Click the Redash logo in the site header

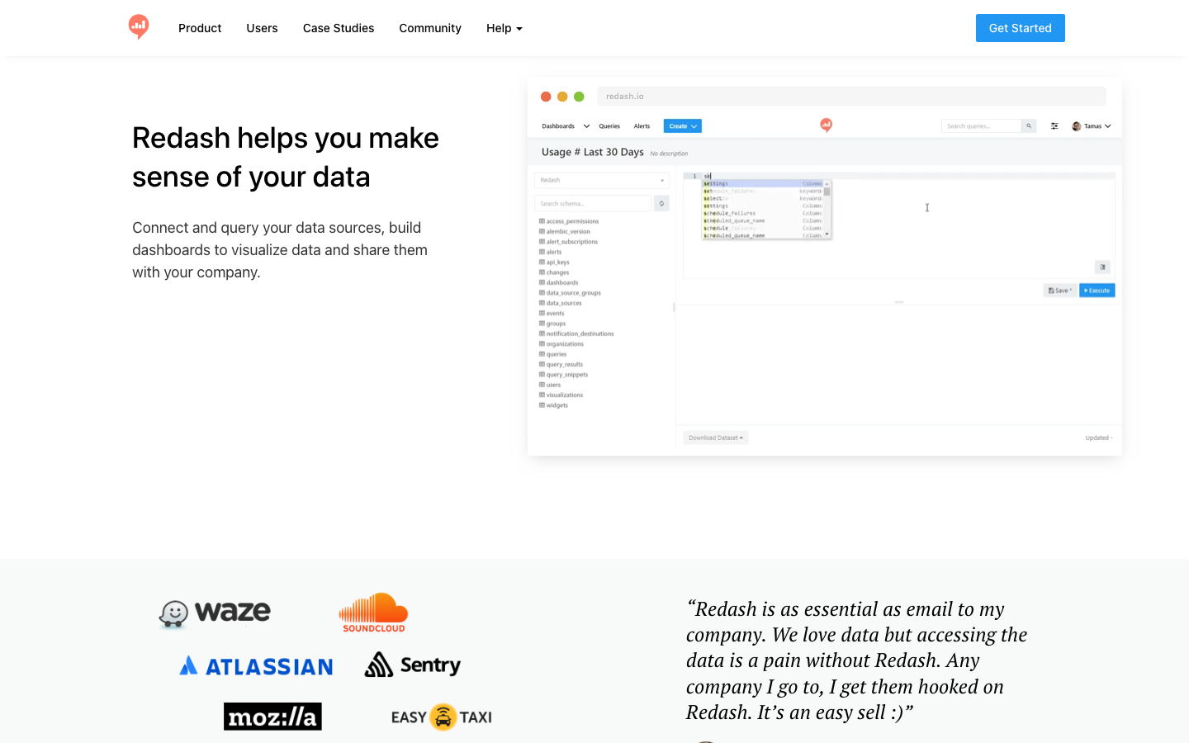pos(139,27)
